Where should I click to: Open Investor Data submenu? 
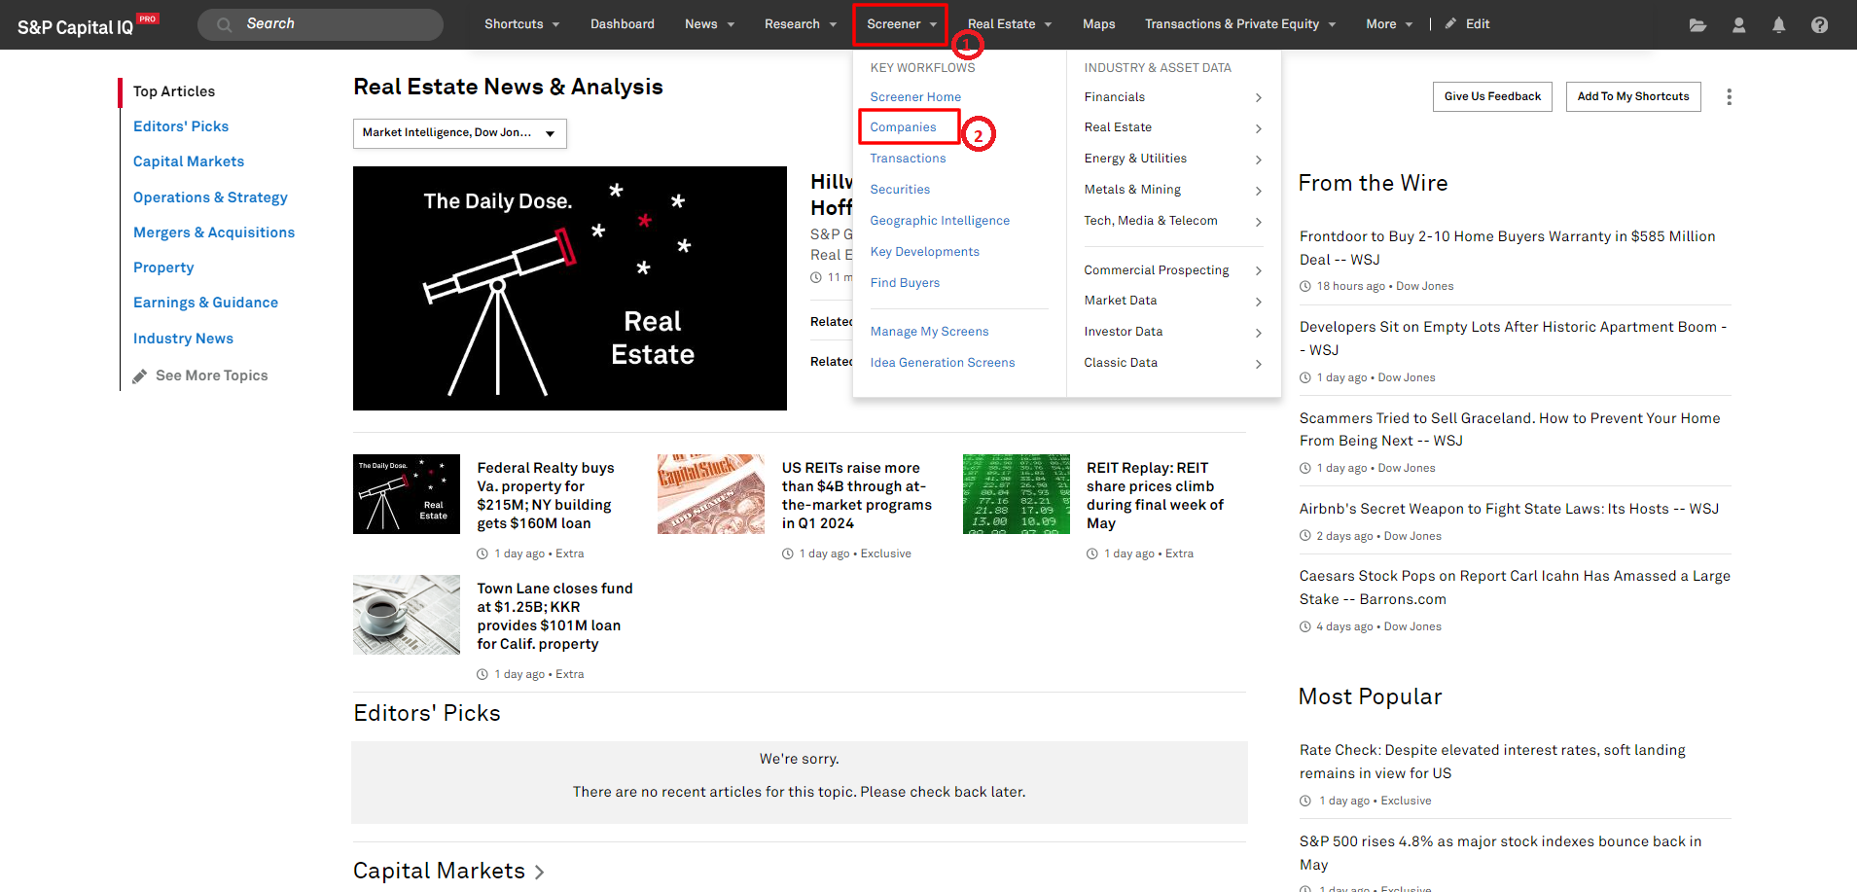click(x=1173, y=332)
